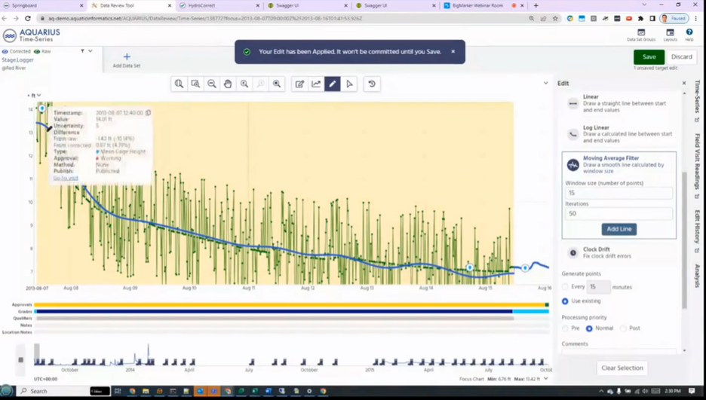Switch to the HydroCorrect browser tab
The image size is (706, 400).
pos(219,5)
